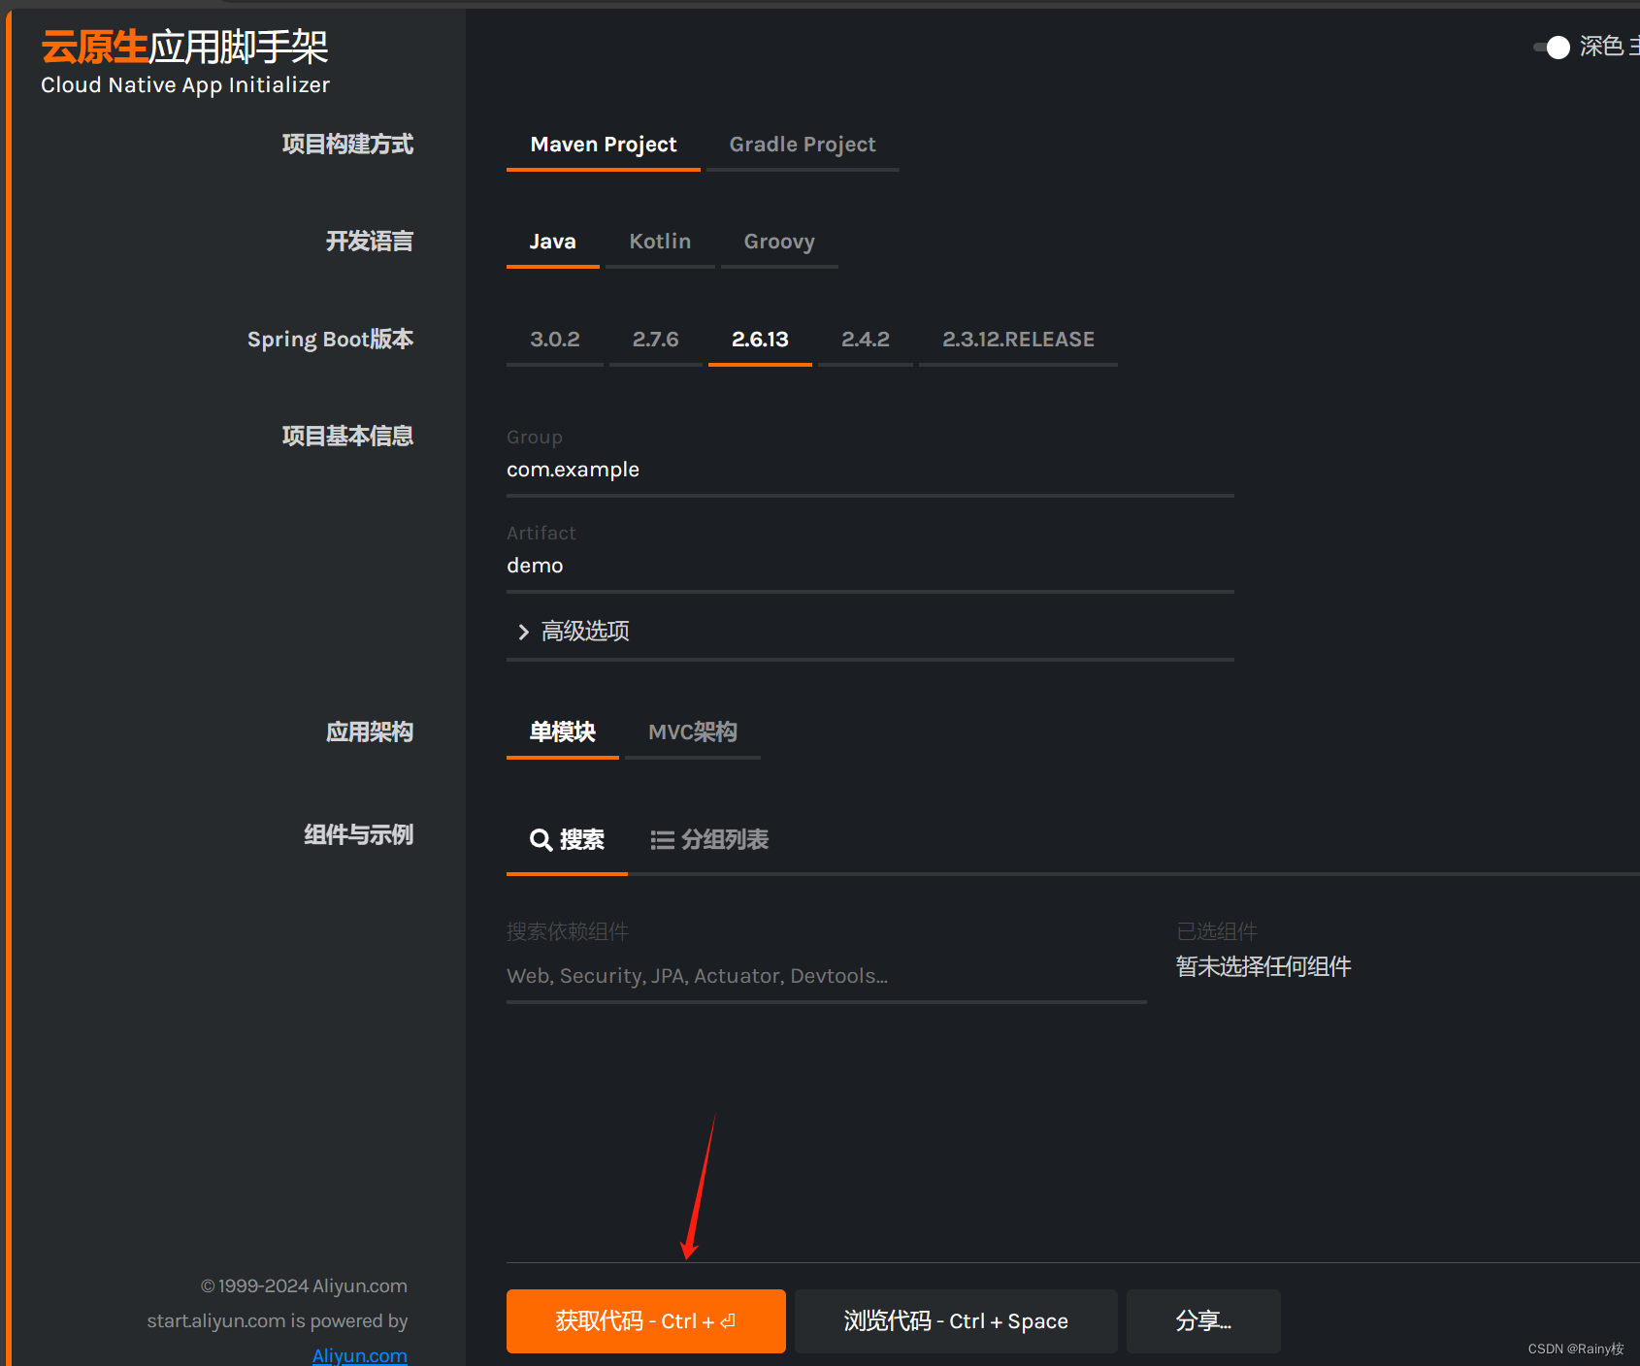
Task: Open the Aliyun.com link
Action: 359,1354
